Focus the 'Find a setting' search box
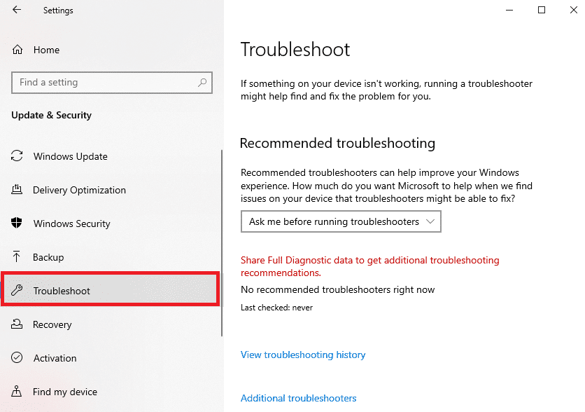 105,83
